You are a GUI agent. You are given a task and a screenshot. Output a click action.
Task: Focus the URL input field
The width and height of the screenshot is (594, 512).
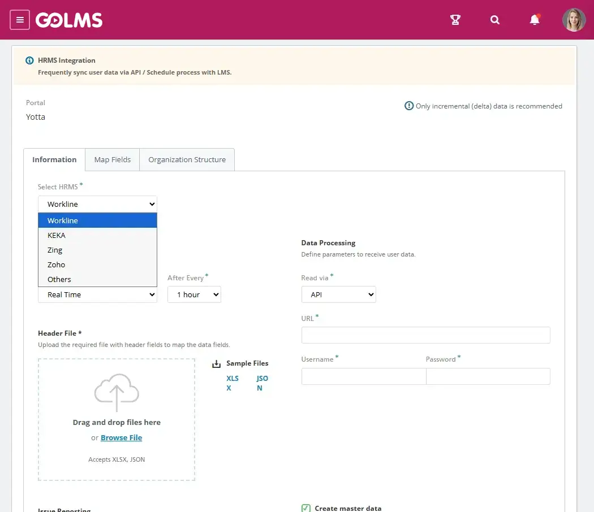(426, 335)
